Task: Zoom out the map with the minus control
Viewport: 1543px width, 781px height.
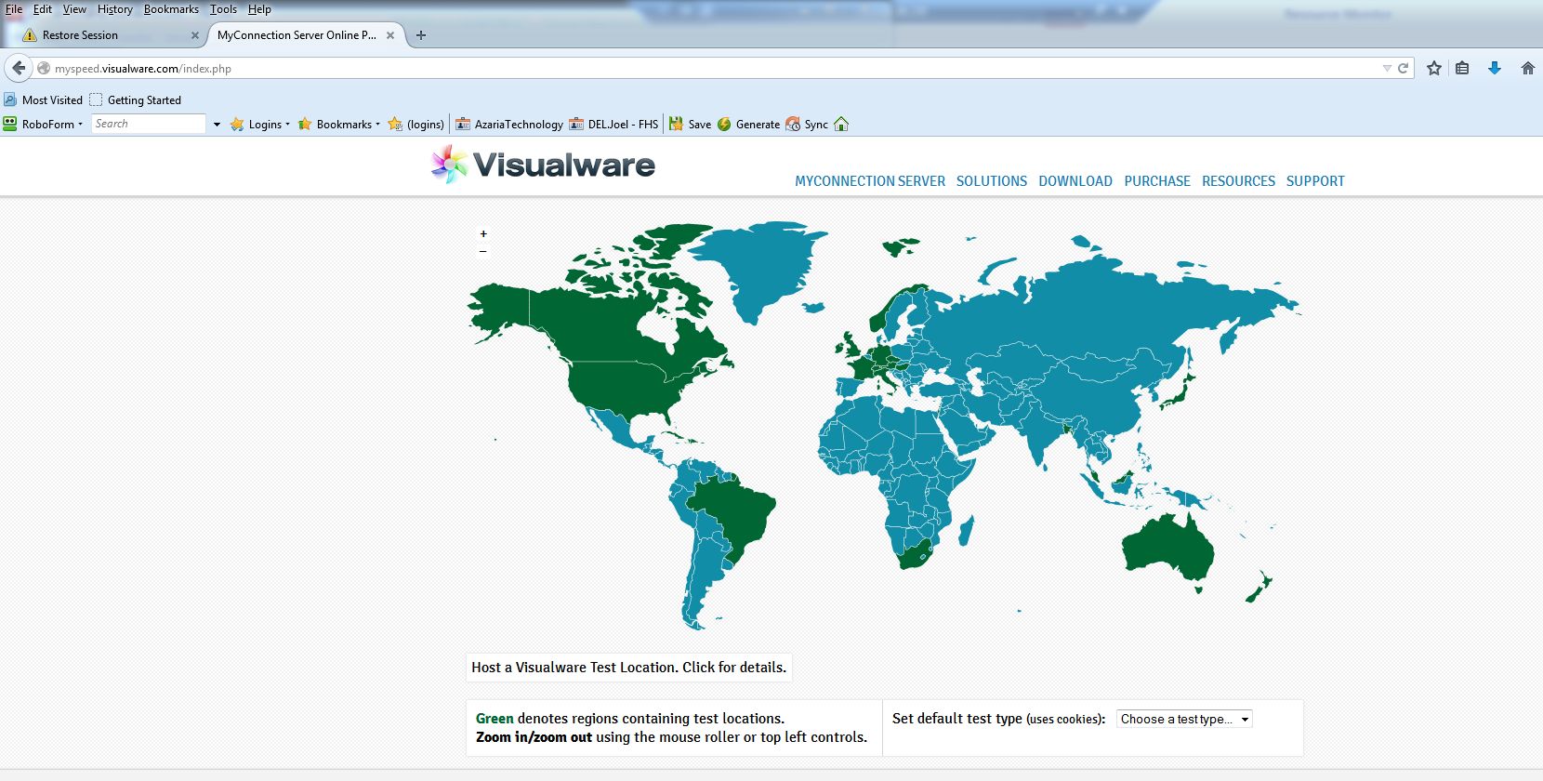Action: pos(483,251)
